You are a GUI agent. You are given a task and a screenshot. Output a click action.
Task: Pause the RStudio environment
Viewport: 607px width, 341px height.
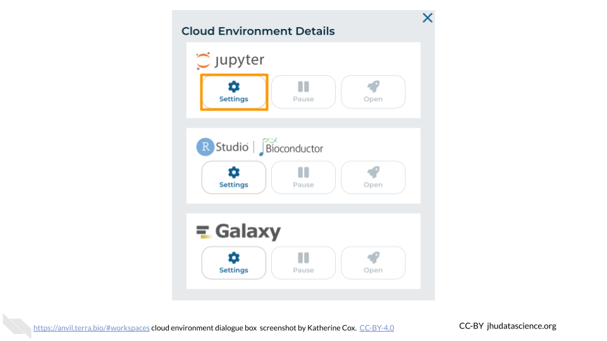[x=303, y=177]
